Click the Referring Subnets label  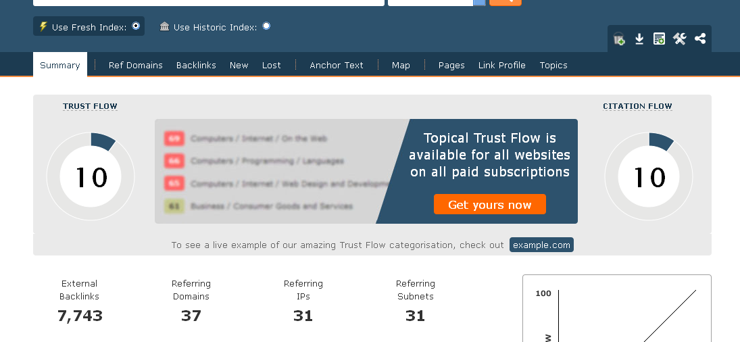coord(416,290)
